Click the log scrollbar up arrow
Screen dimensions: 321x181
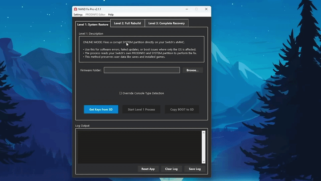click(x=203, y=133)
